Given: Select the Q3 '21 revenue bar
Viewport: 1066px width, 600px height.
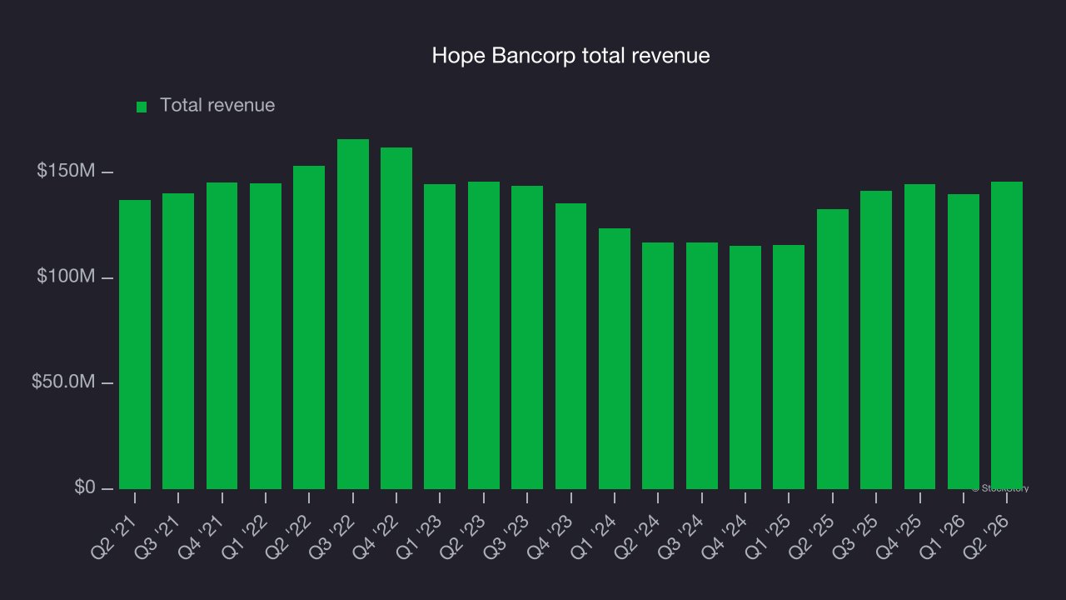Looking at the screenshot, I should [x=178, y=341].
